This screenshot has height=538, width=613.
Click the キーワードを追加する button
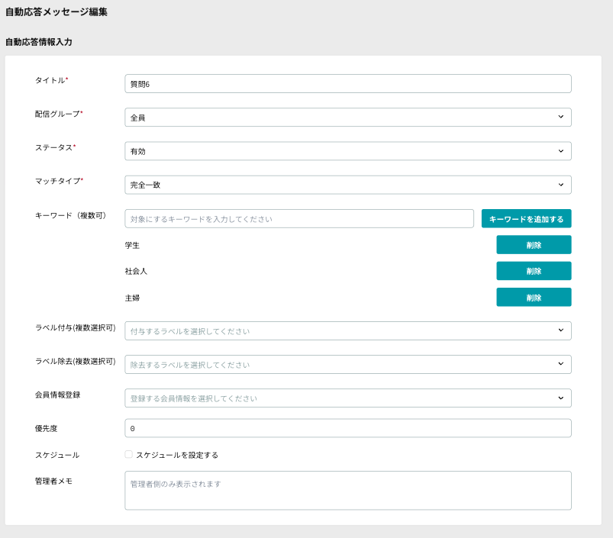[526, 218]
